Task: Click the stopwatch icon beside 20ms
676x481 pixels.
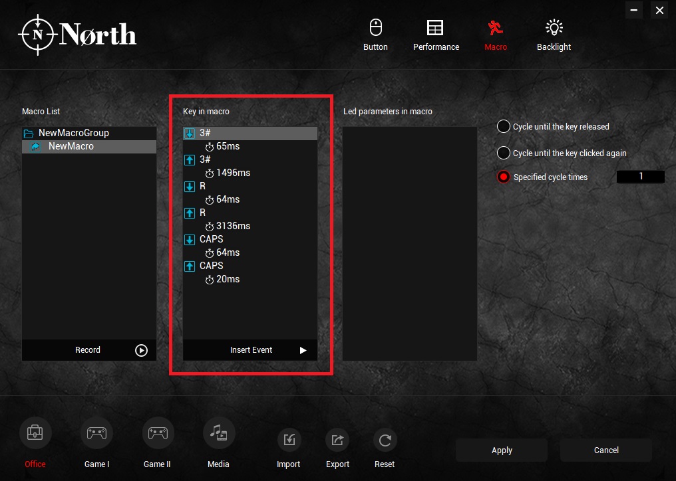Action: pos(210,280)
